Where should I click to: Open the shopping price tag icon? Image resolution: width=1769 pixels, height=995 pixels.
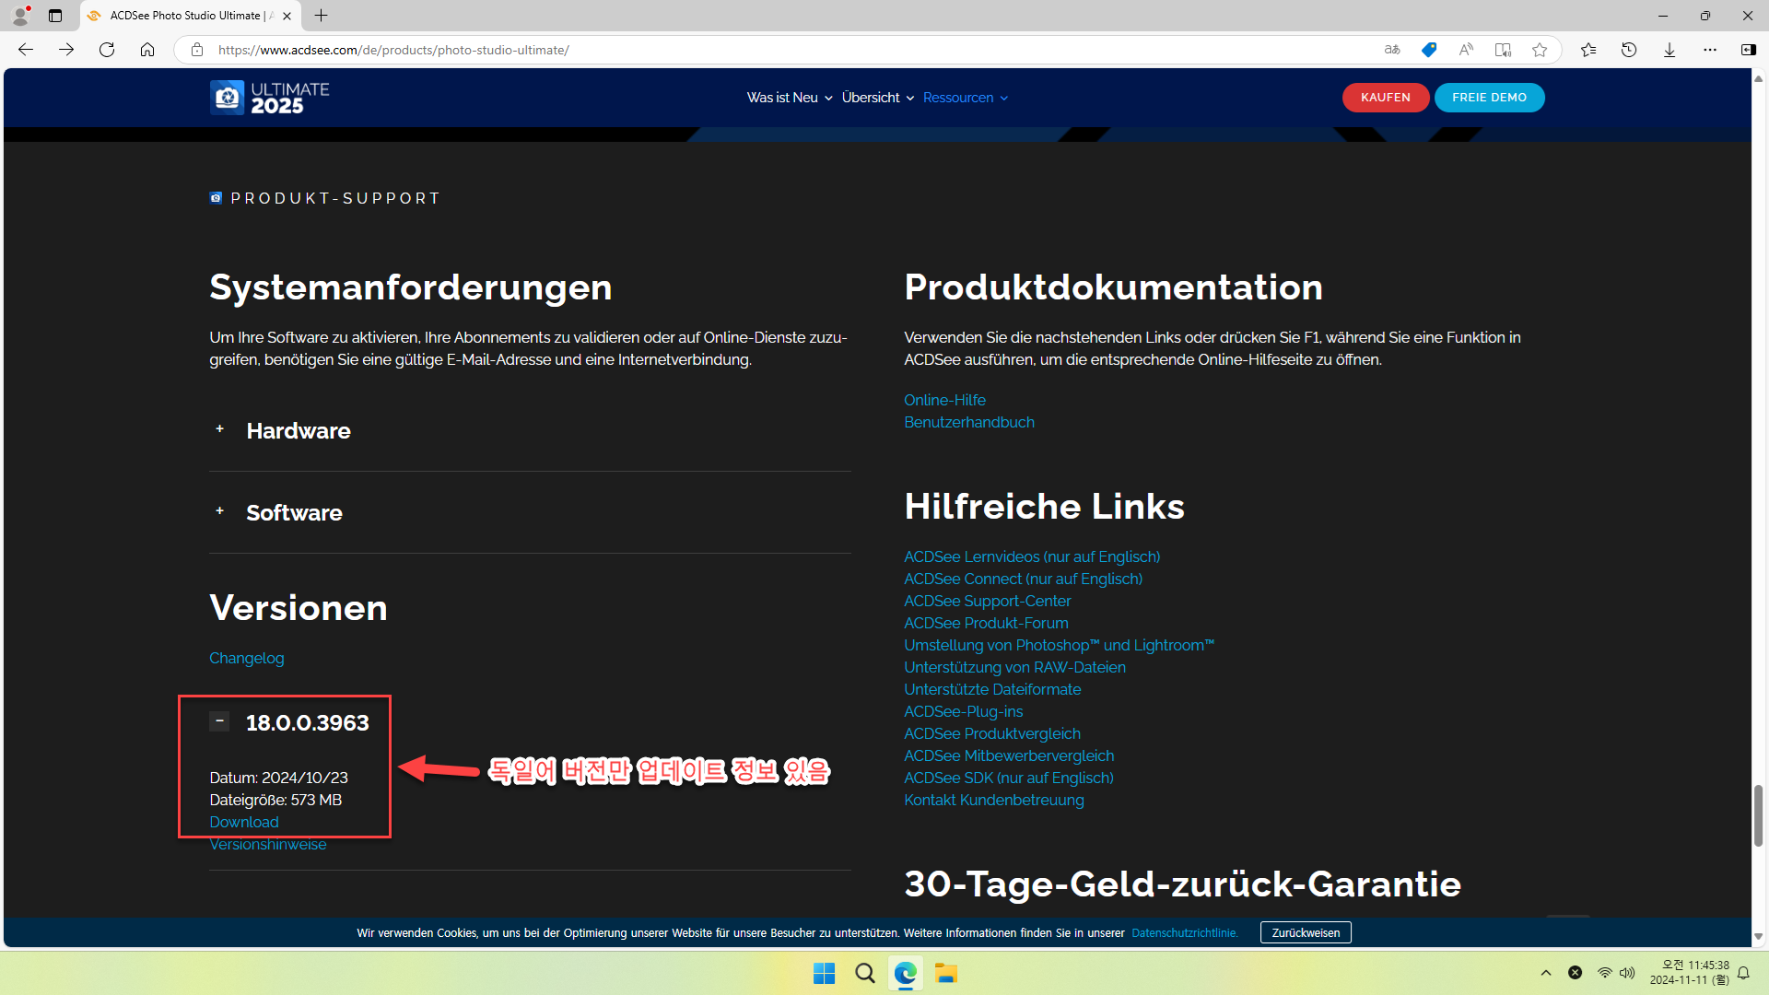coord(1429,50)
